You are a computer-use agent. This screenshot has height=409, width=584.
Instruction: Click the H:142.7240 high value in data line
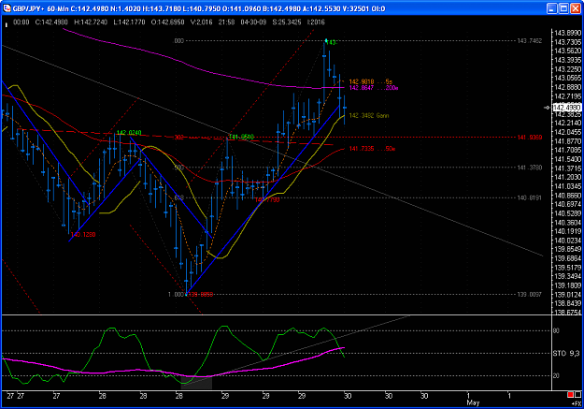tap(91, 22)
